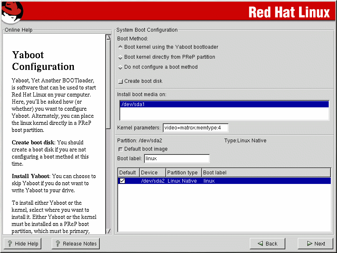Choose Do not configure a boot method

click(121, 67)
